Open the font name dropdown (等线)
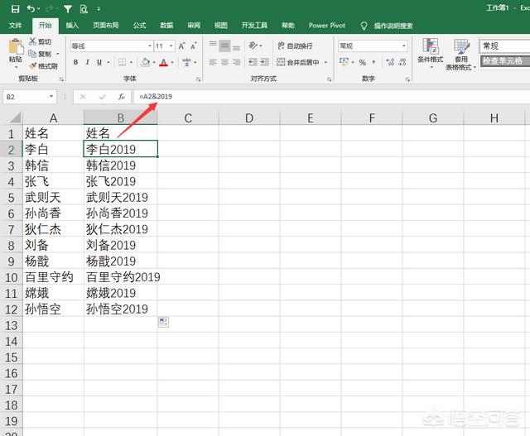The height and width of the screenshot is (436, 530). point(150,46)
